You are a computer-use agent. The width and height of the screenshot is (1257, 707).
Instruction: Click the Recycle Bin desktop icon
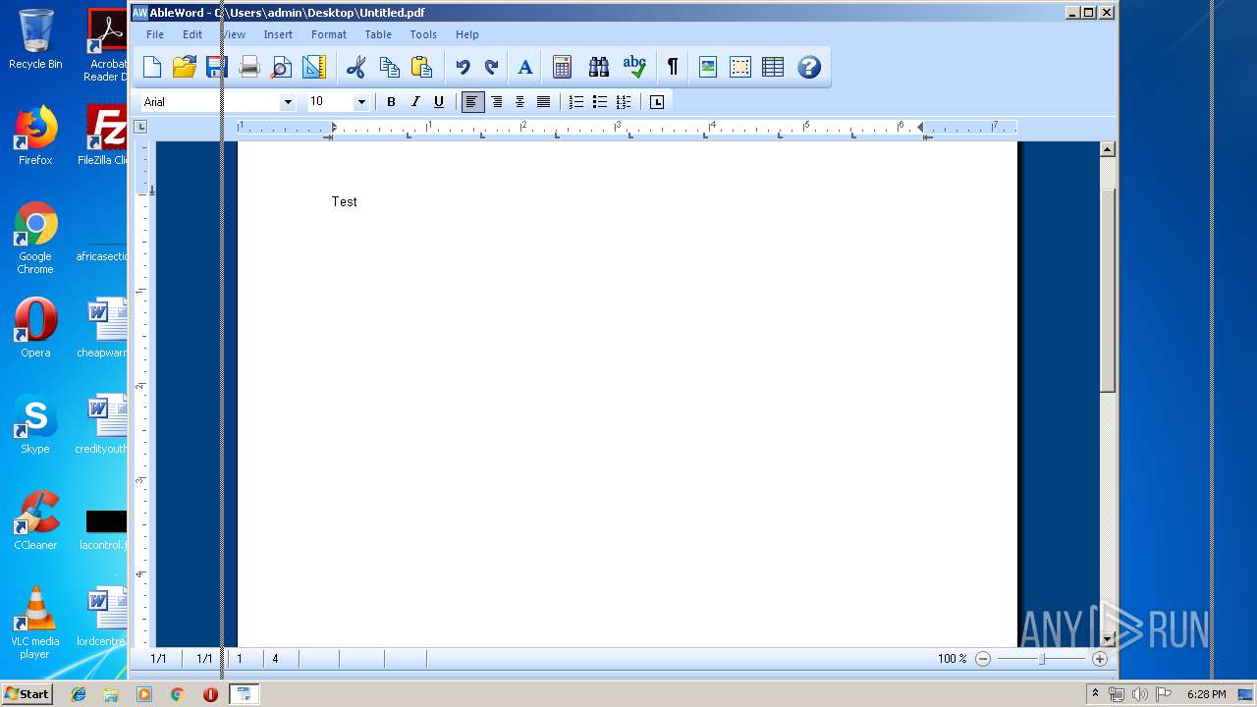coord(35,39)
